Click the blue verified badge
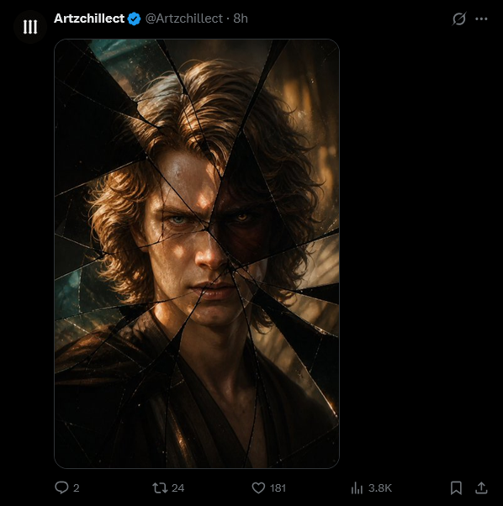The image size is (503, 506). (134, 18)
